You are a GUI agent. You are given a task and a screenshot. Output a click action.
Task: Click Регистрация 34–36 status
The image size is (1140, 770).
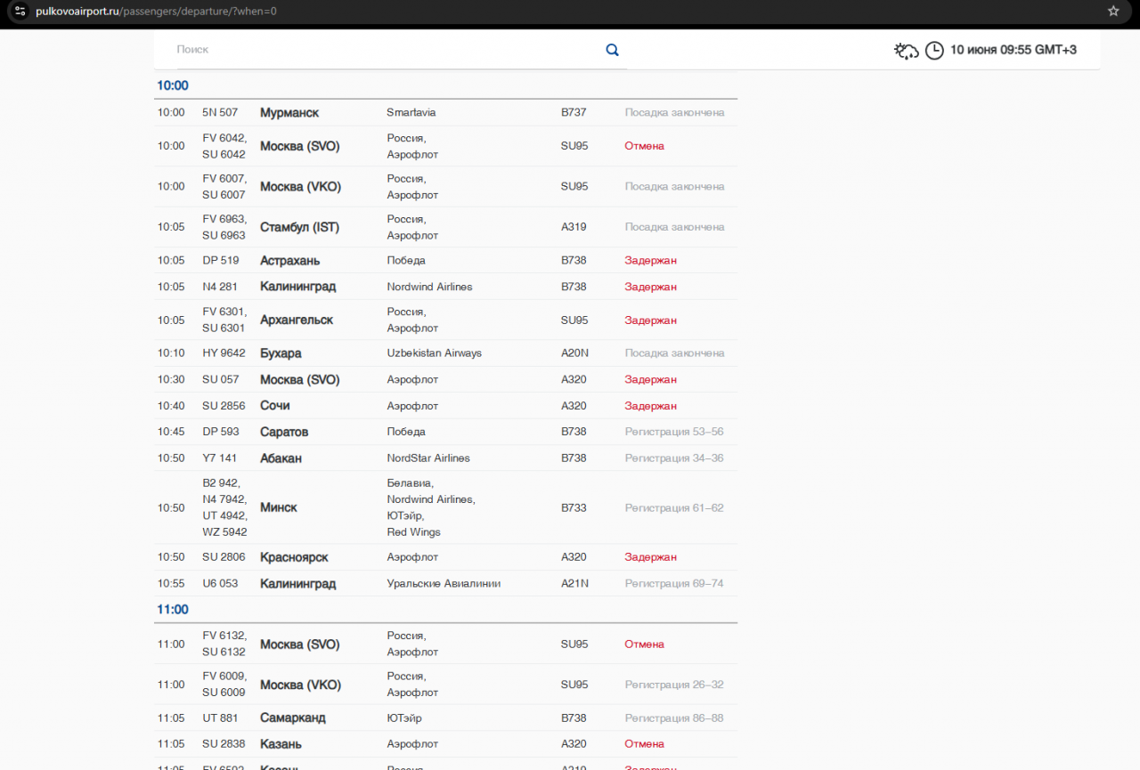pos(674,458)
